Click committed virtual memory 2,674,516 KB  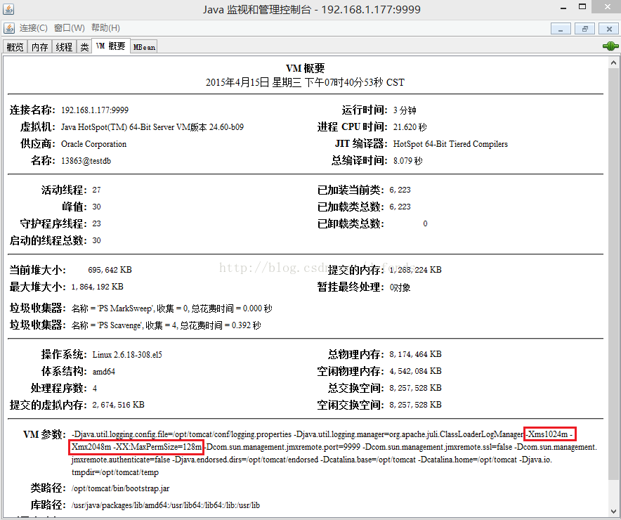[x=119, y=405]
